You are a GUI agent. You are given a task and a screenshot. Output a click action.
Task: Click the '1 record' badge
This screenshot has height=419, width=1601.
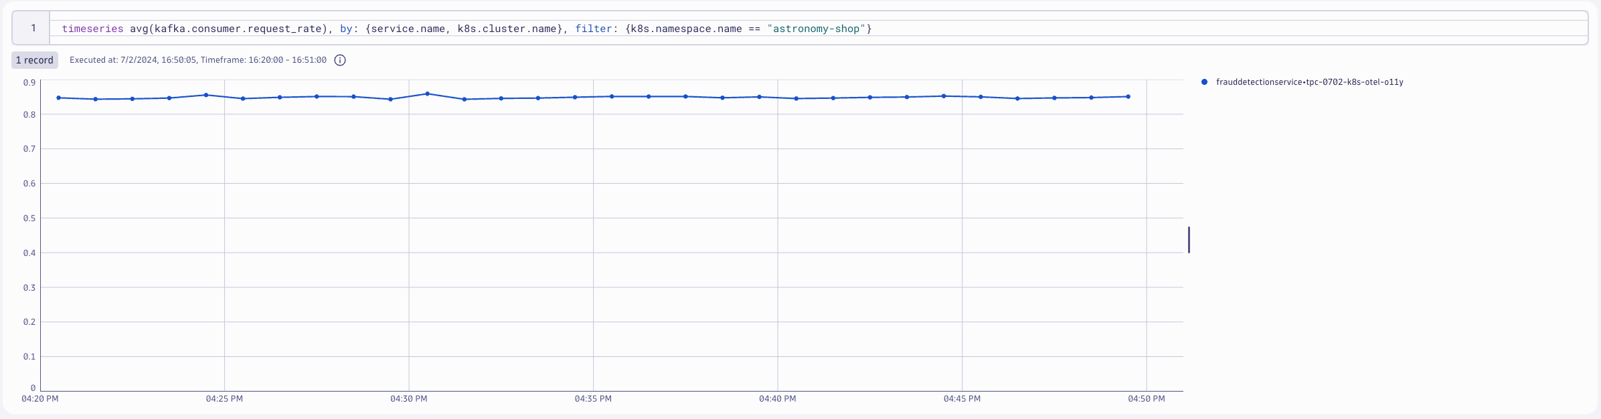pos(35,60)
